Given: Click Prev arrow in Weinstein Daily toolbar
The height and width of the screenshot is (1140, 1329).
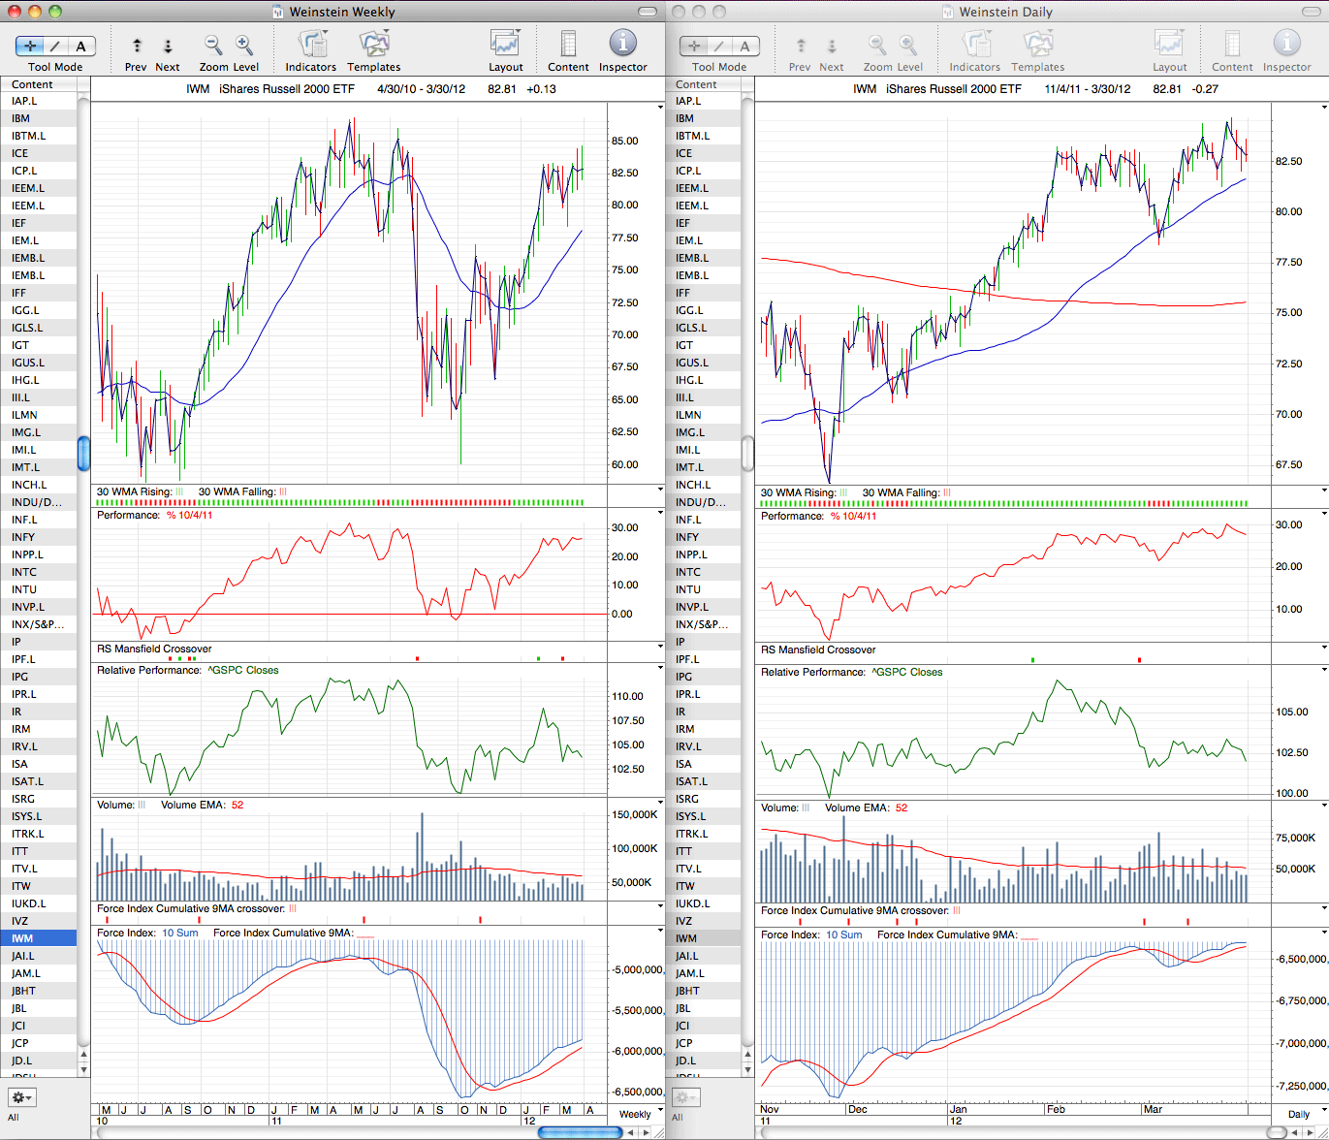Looking at the screenshot, I should tap(801, 46).
